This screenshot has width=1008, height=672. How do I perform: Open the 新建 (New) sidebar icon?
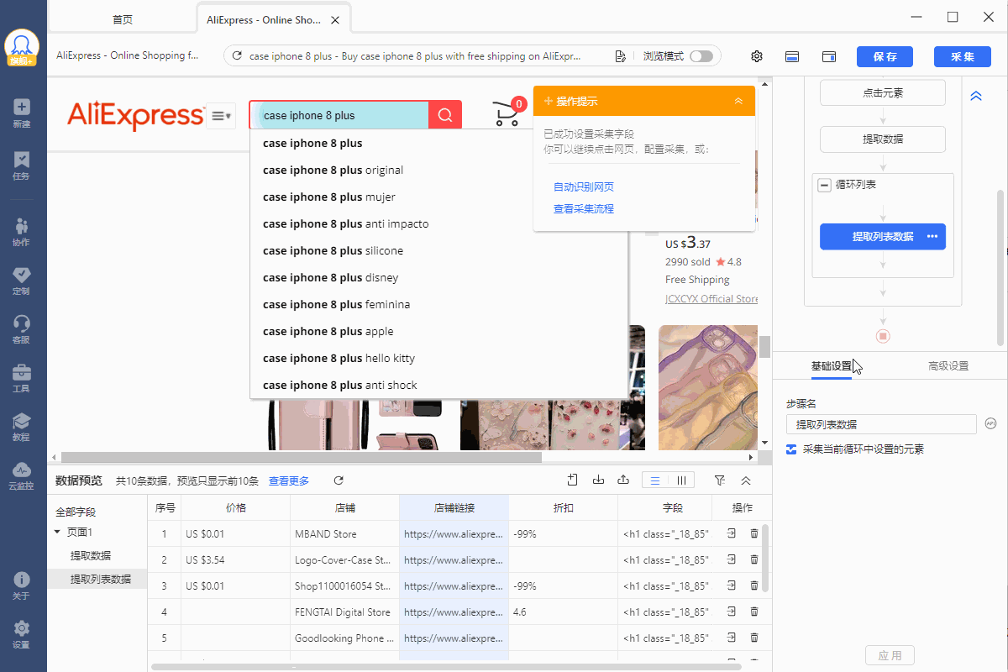22,113
